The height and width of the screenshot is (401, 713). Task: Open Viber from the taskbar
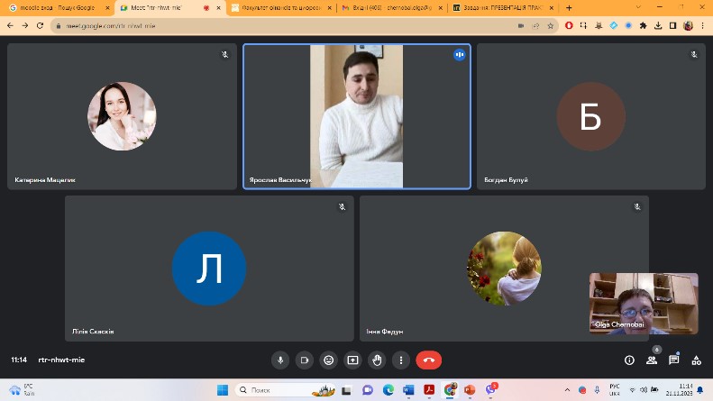click(x=490, y=389)
